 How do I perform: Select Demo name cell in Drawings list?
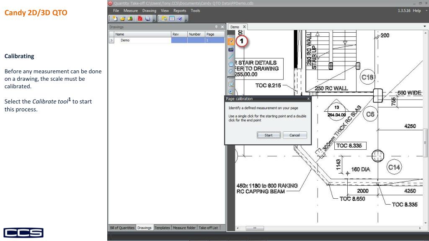coord(142,40)
